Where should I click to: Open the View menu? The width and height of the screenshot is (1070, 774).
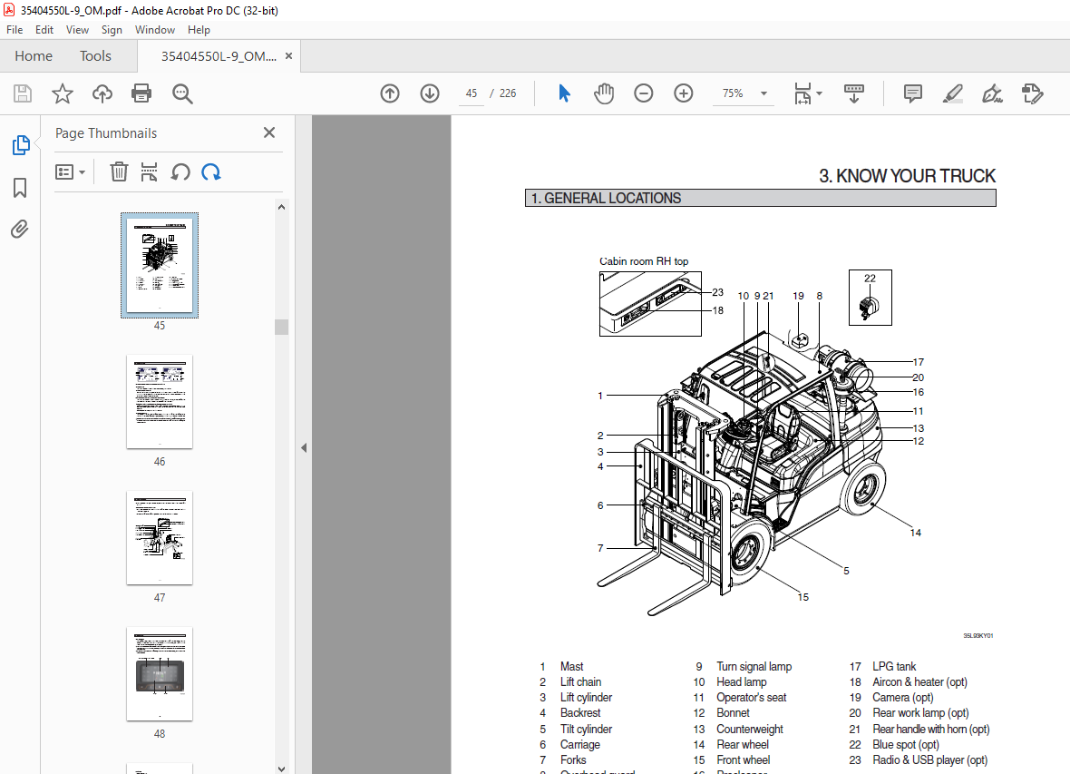coord(77,30)
